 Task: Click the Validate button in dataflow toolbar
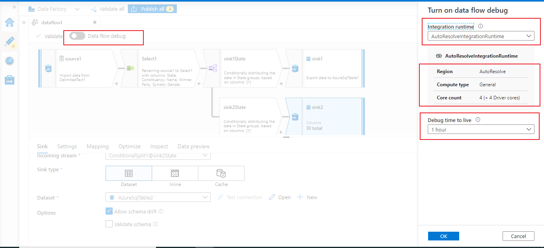[x=49, y=36]
